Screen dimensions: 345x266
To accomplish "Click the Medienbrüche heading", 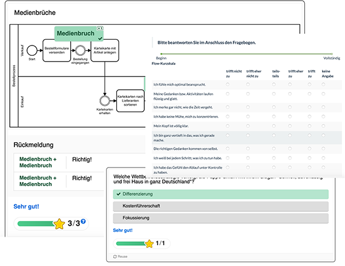I will (x=34, y=13).
